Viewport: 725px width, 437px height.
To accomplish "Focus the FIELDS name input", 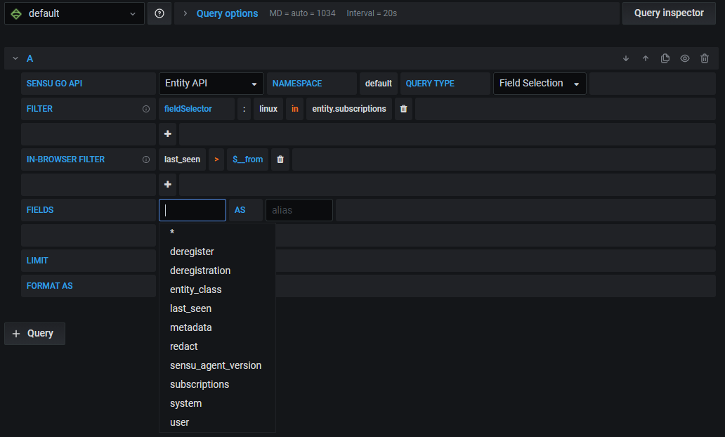I will pos(192,210).
